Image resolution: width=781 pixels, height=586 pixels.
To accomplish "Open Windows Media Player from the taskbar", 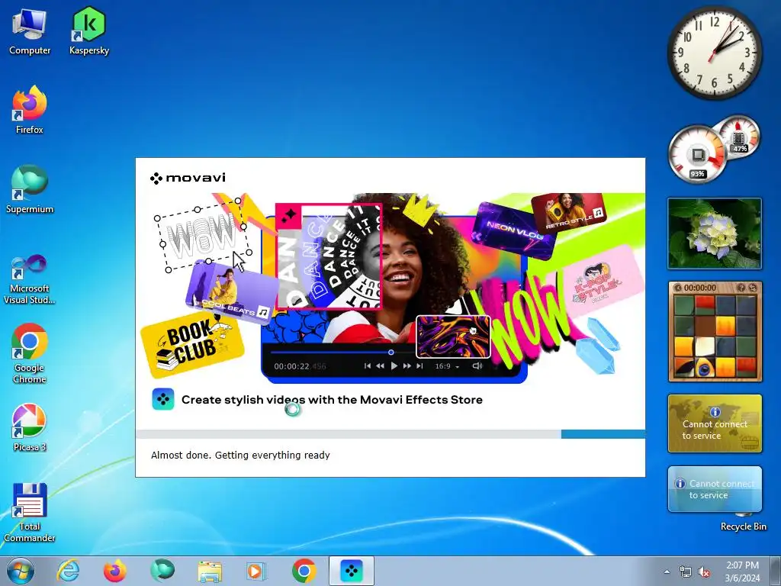I will [256, 571].
